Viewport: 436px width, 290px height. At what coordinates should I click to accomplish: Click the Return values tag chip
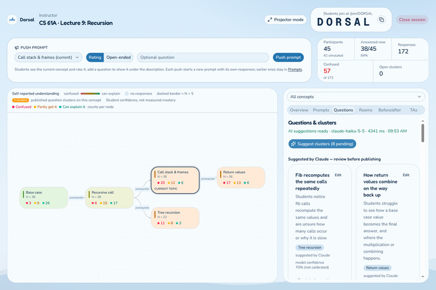click(x=378, y=268)
